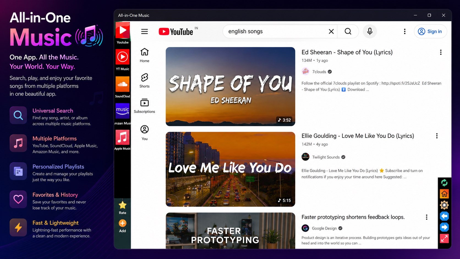Play the Faster Prototyping thumbnail
Viewport: 460px width, 259px height.
[x=230, y=231]
